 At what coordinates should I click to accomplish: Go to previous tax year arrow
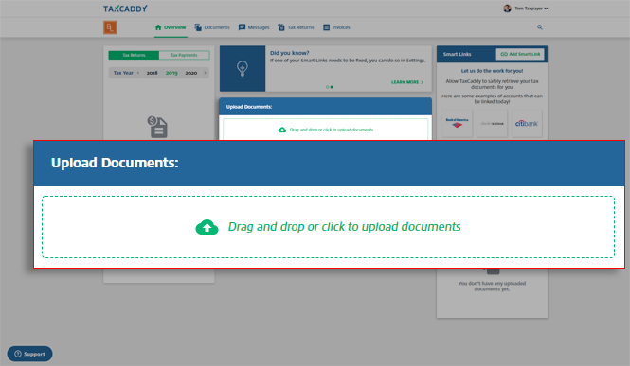138,73
